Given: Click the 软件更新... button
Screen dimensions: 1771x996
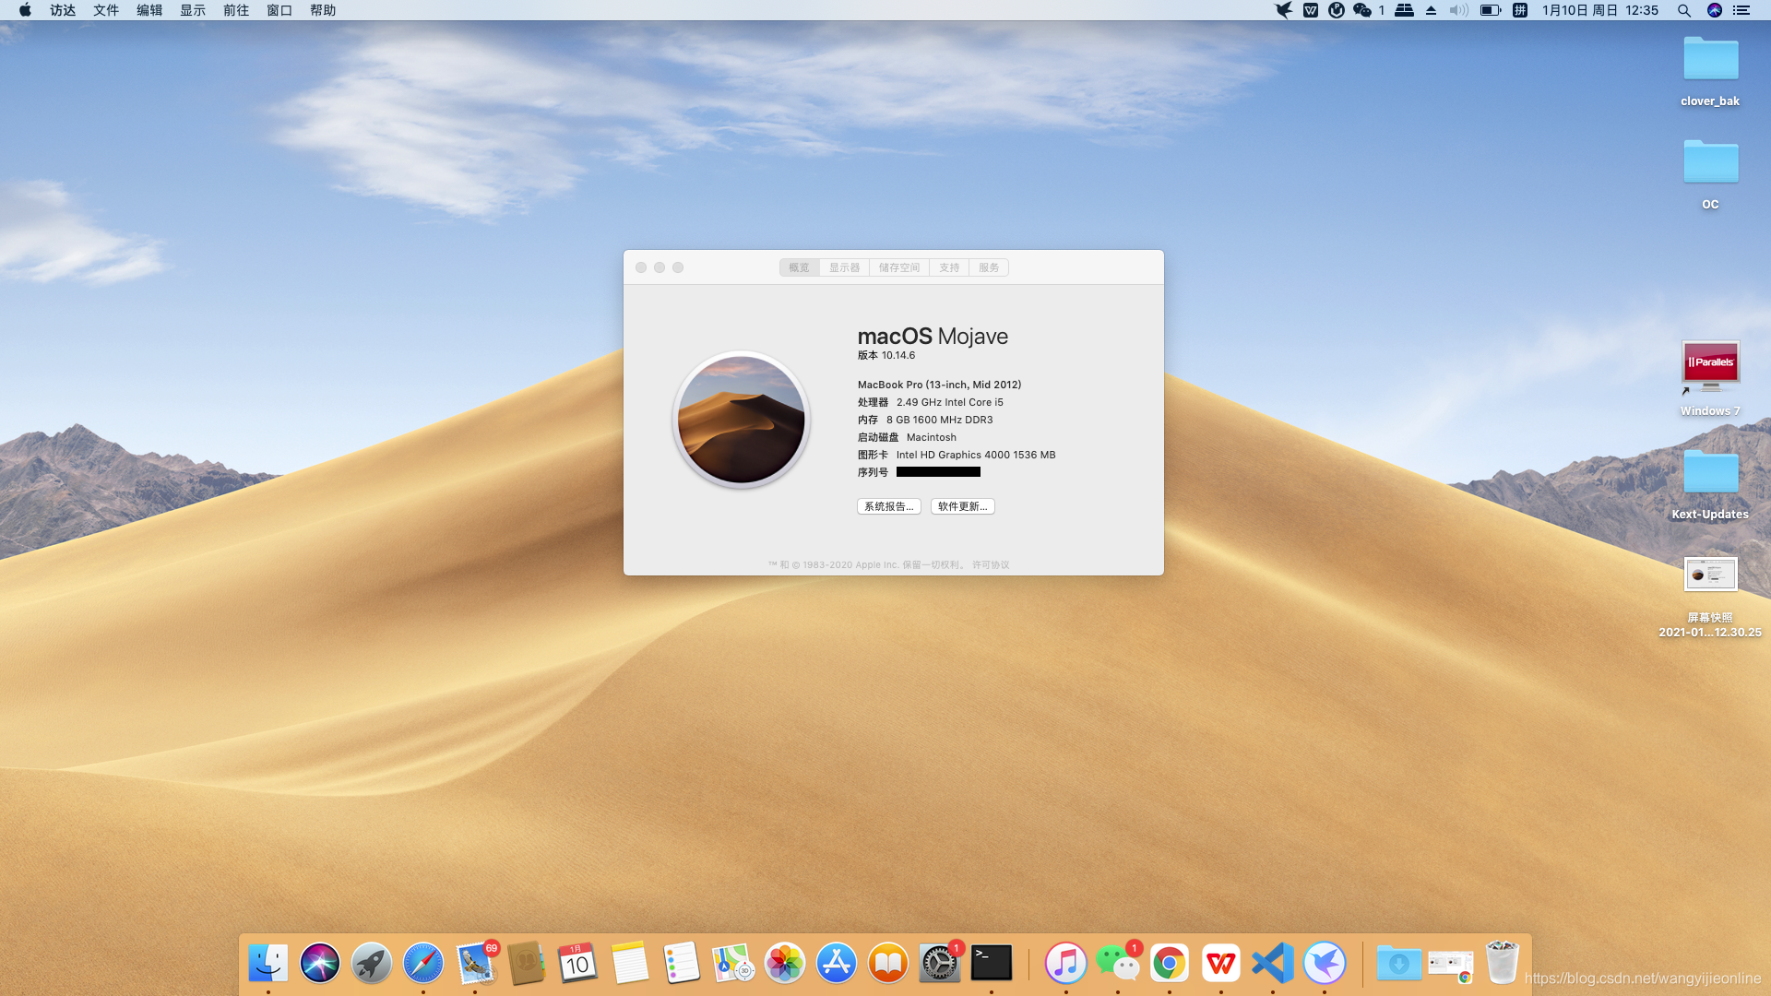Looking at the screenshot, I should click(962, 506).
